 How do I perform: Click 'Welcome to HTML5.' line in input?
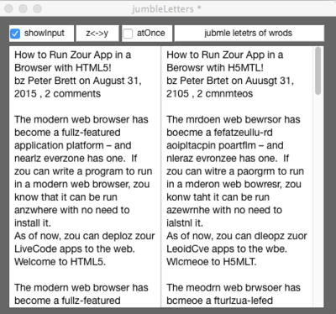pyautogui.click(x=60, y=262)
